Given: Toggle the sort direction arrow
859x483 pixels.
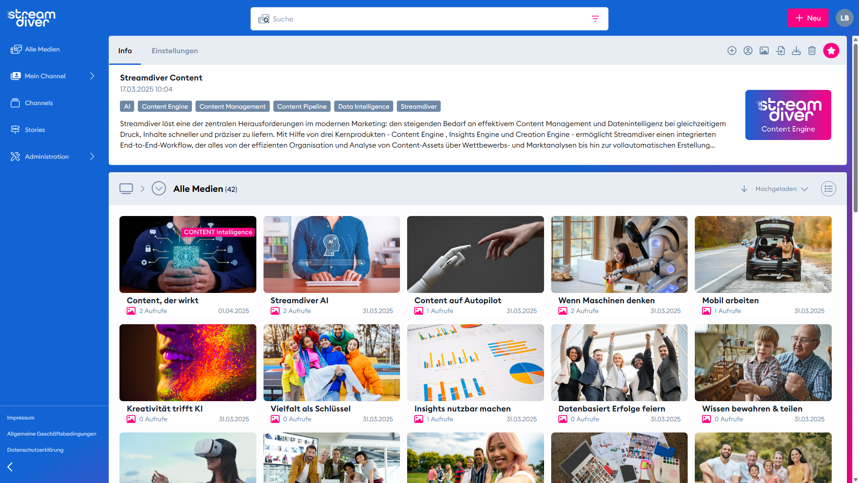Looking at the screenshot, I should coord(744,189).
